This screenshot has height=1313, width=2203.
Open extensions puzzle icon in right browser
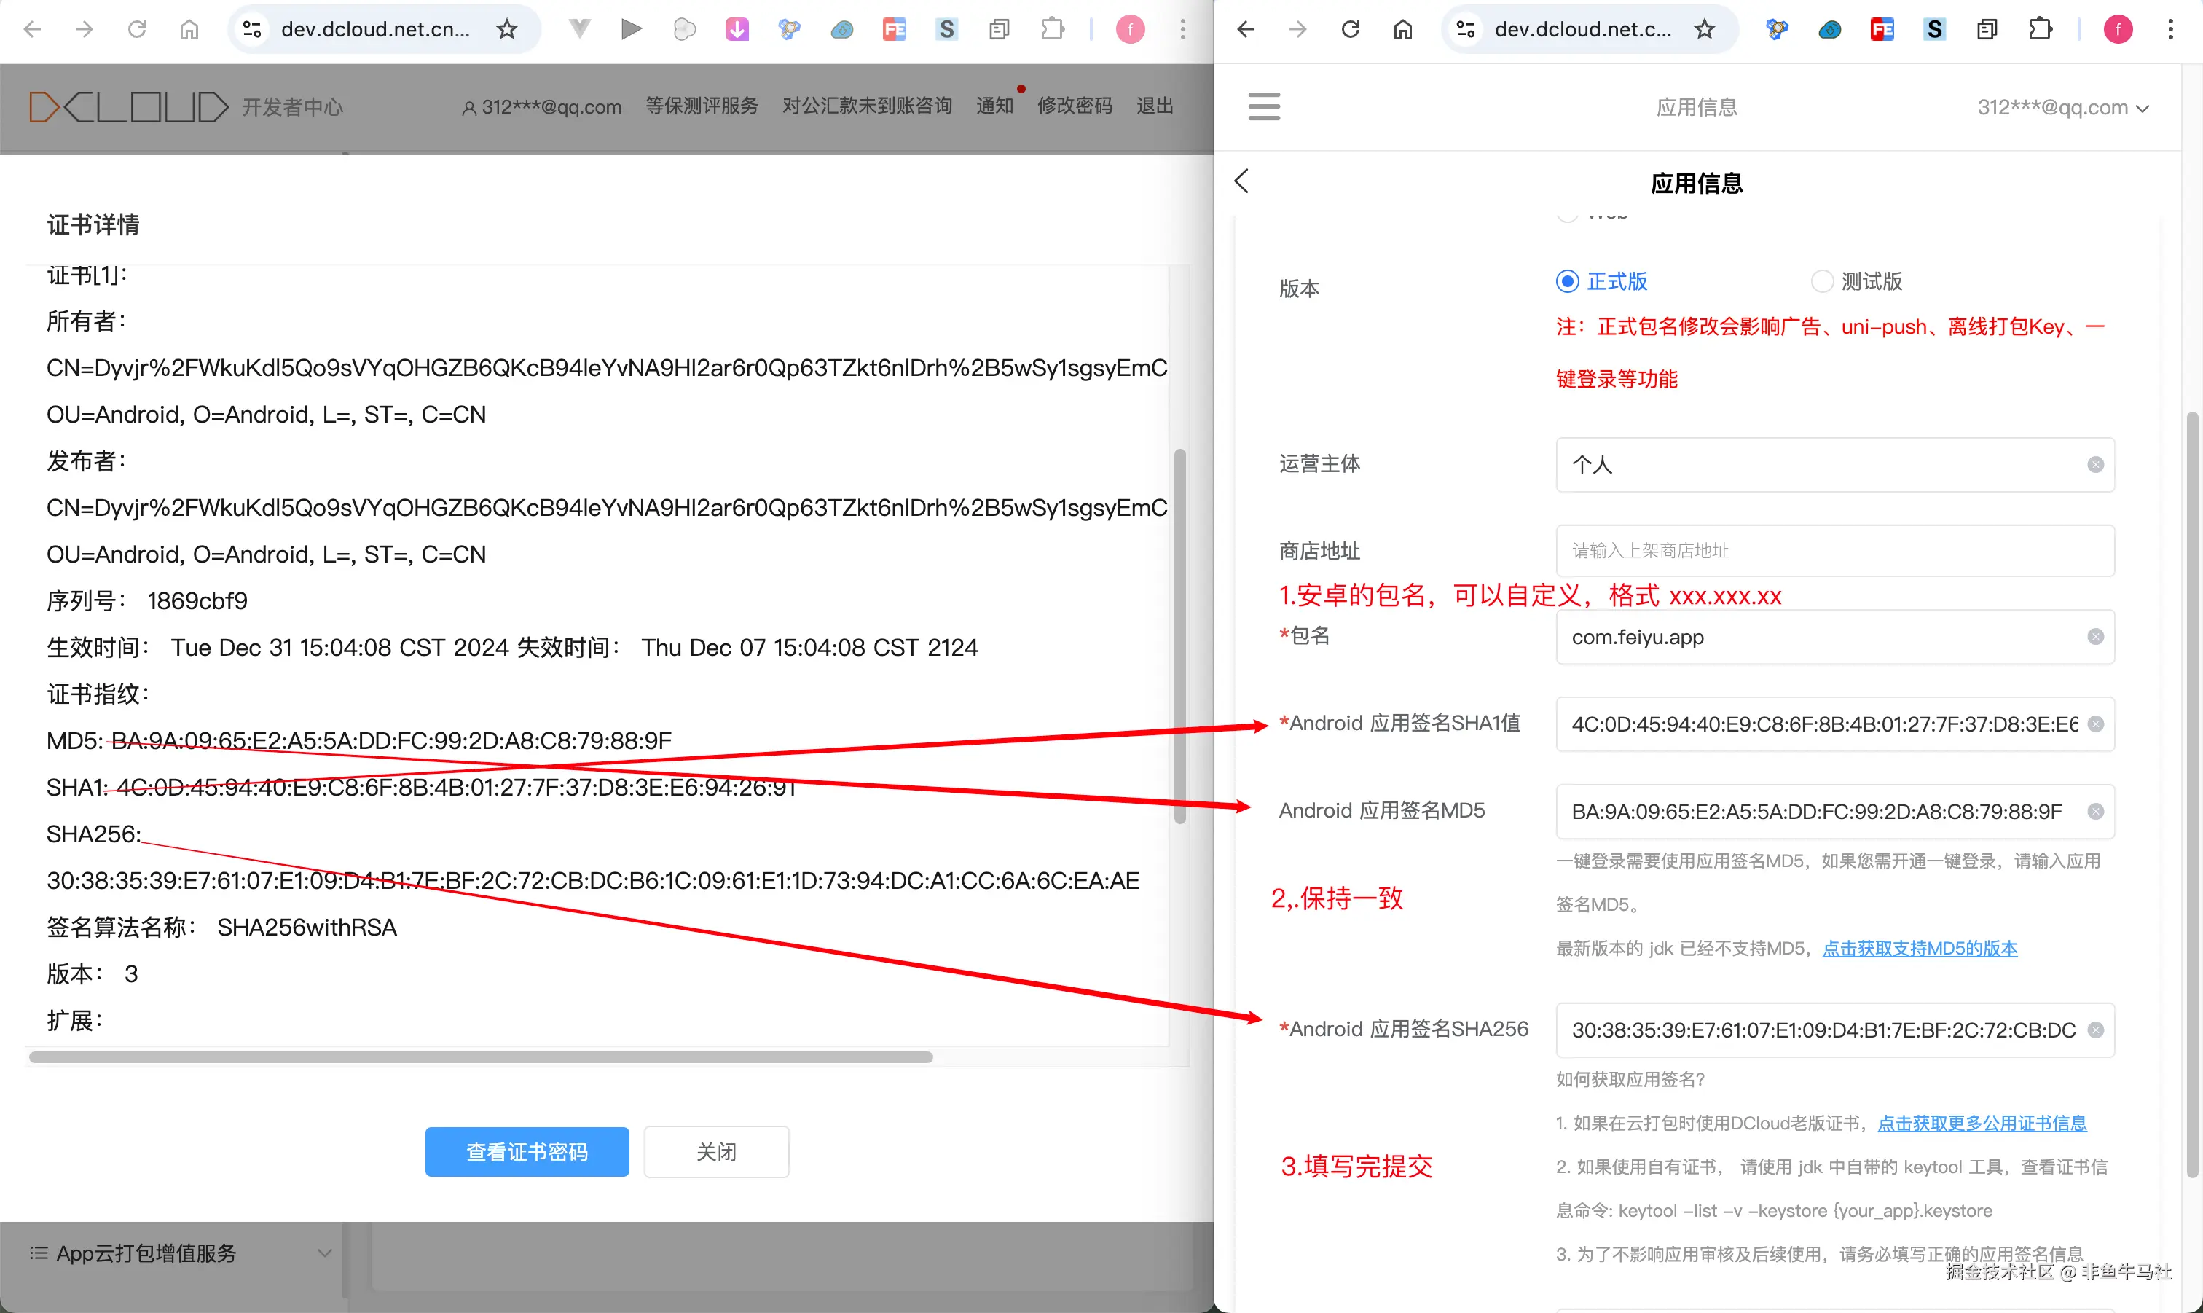pyautogui.click(x=2039, y=29)
